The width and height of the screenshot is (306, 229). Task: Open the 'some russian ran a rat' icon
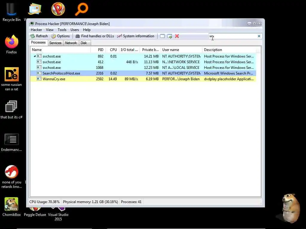[12, 79]
